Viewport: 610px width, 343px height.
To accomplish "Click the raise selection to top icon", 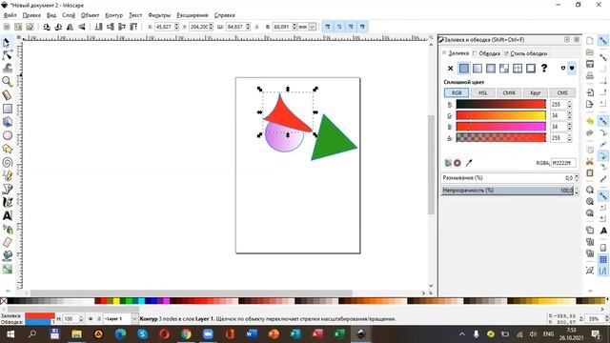I will [x=133, y=27].
